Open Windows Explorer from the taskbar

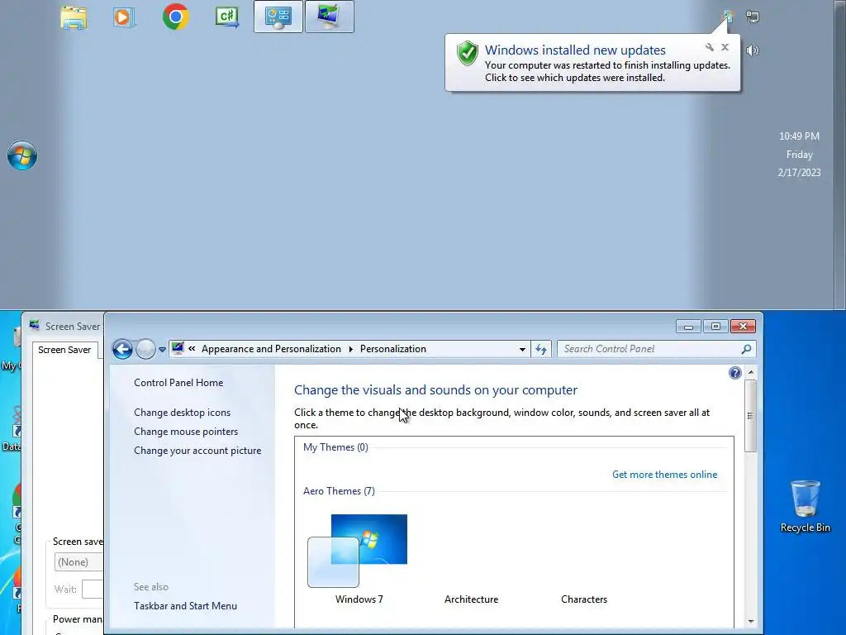pos(74,17)
